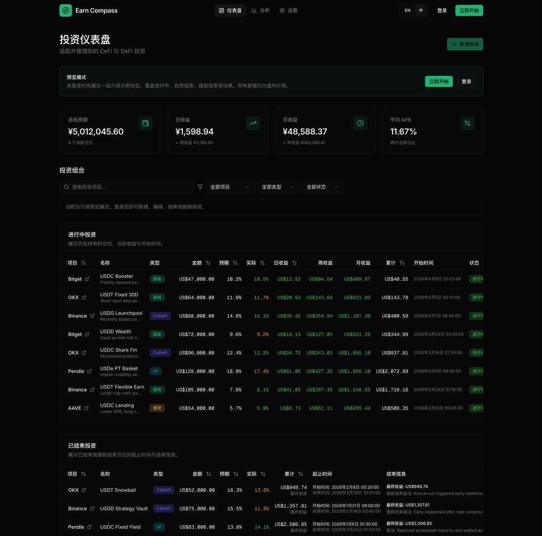
Task: Open the 全部项目 filter dropdown
Action: pyautogui.click(x=229, y=187)
